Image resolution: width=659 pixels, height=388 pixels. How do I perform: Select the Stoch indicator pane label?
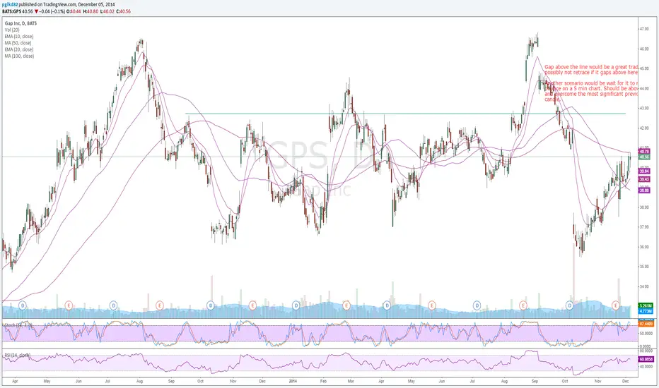[x=18, y=325]
